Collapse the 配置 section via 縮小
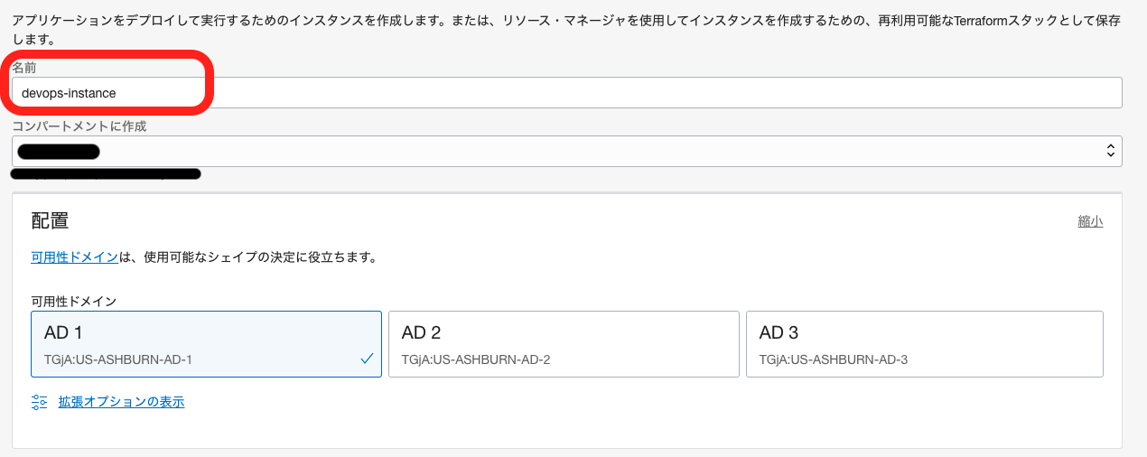 (x=1090, y=221)
